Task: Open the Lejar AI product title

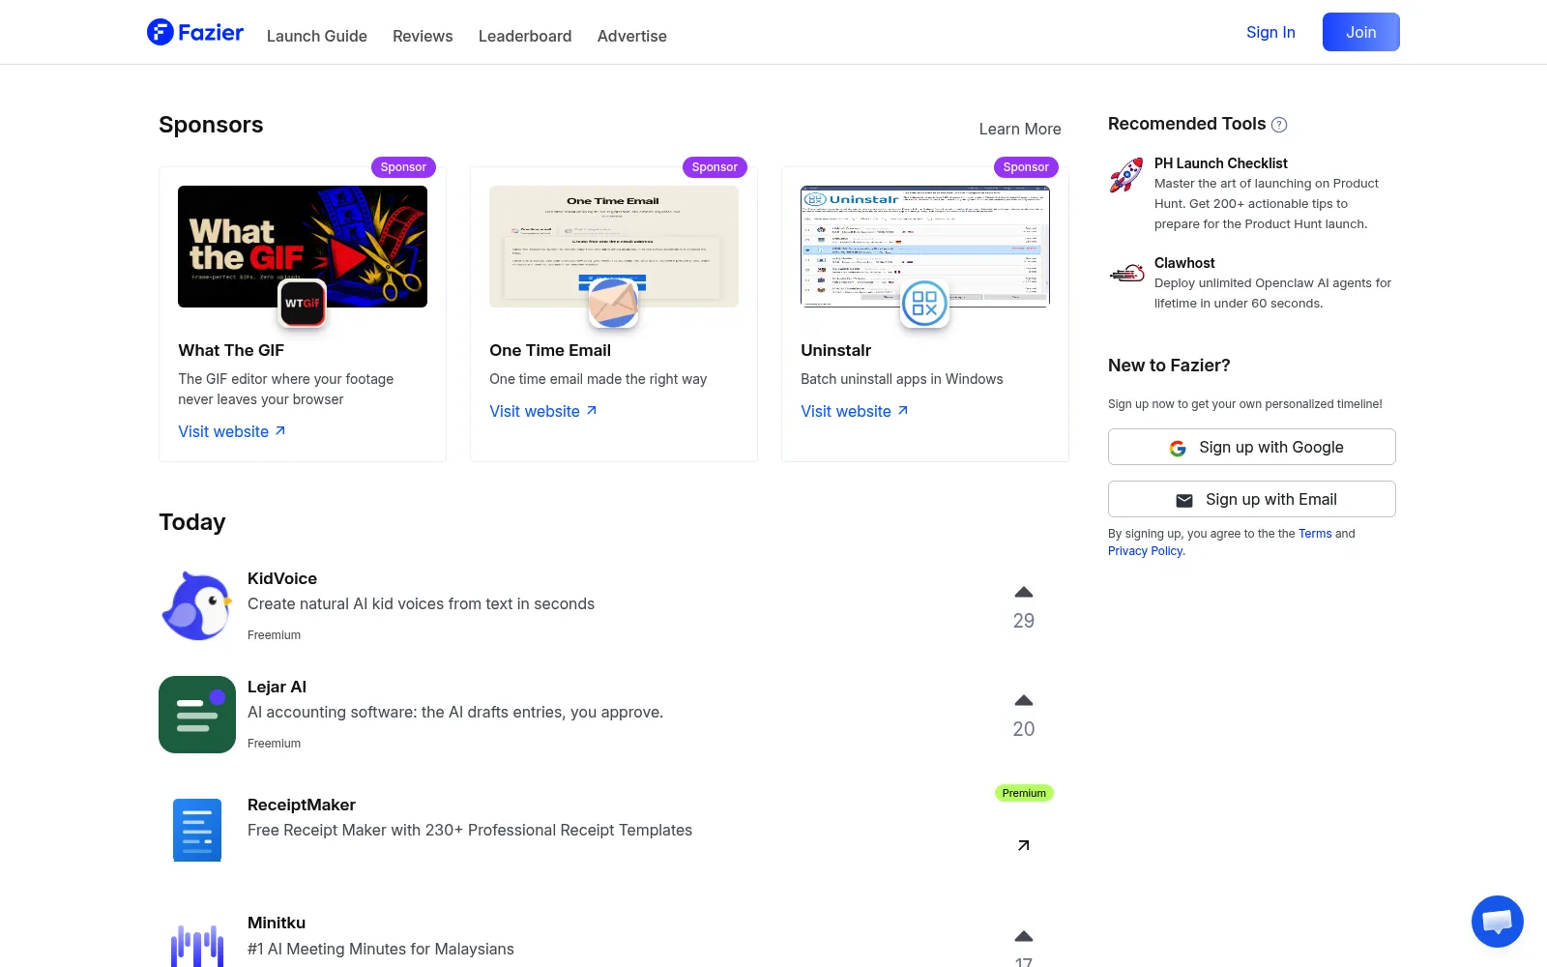Action: click(x=277, y=687)
